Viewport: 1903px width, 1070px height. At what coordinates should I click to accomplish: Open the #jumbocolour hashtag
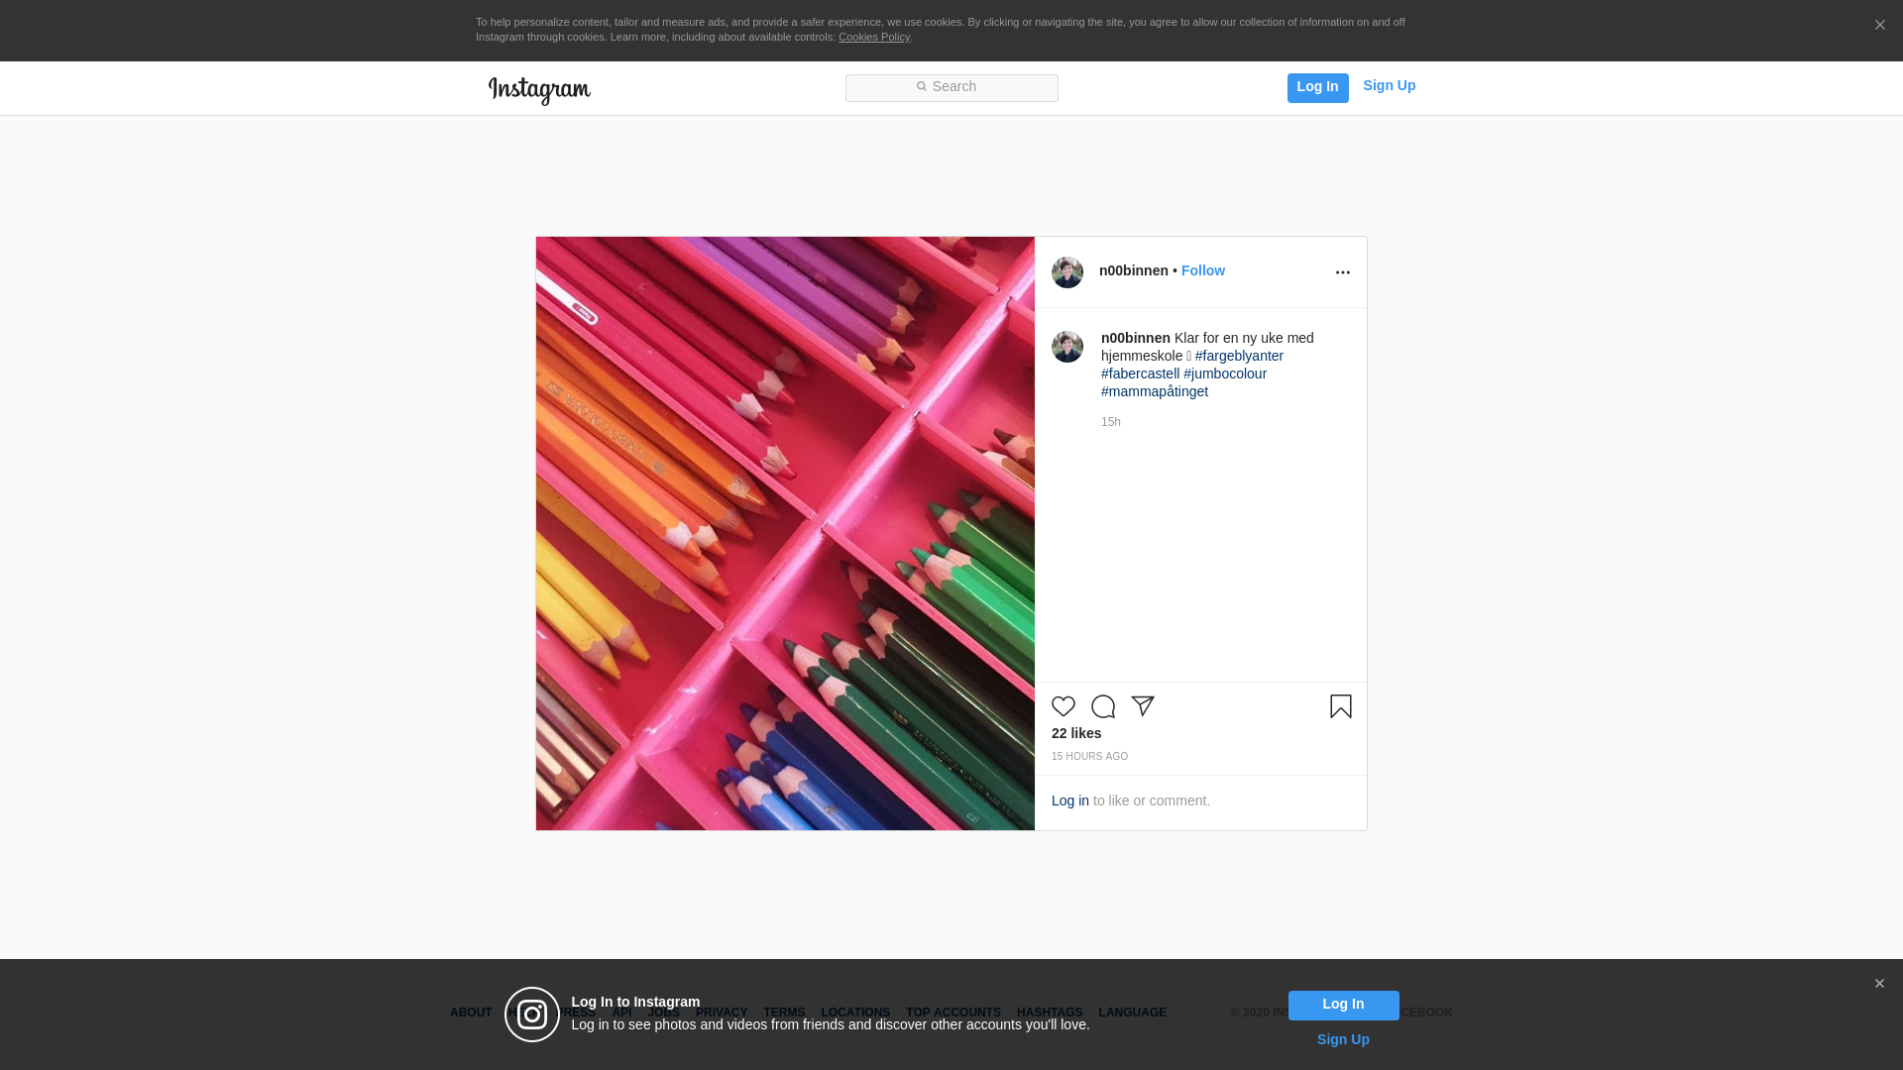1225,374
